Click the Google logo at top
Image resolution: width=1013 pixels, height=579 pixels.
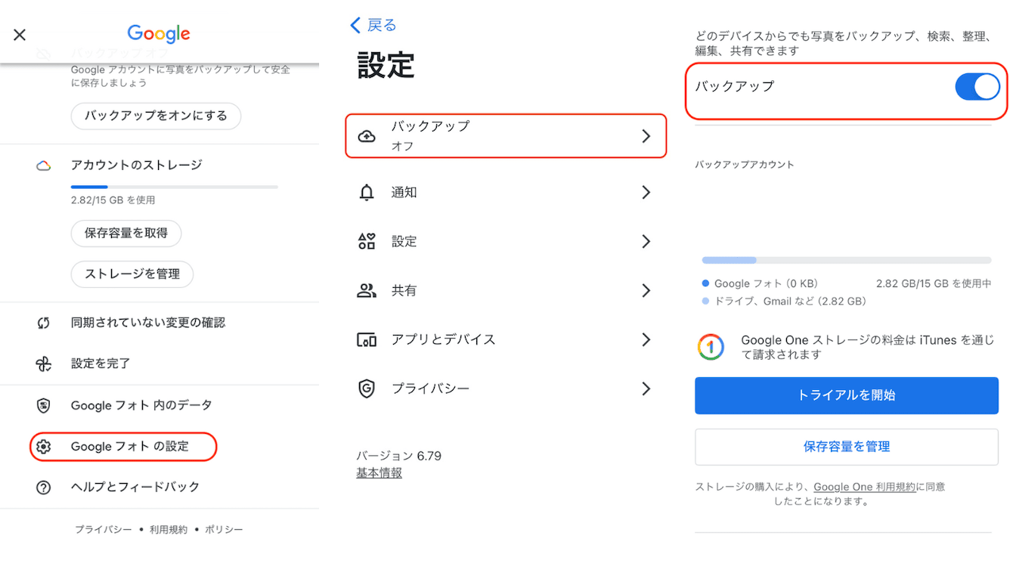pos(159,34)
